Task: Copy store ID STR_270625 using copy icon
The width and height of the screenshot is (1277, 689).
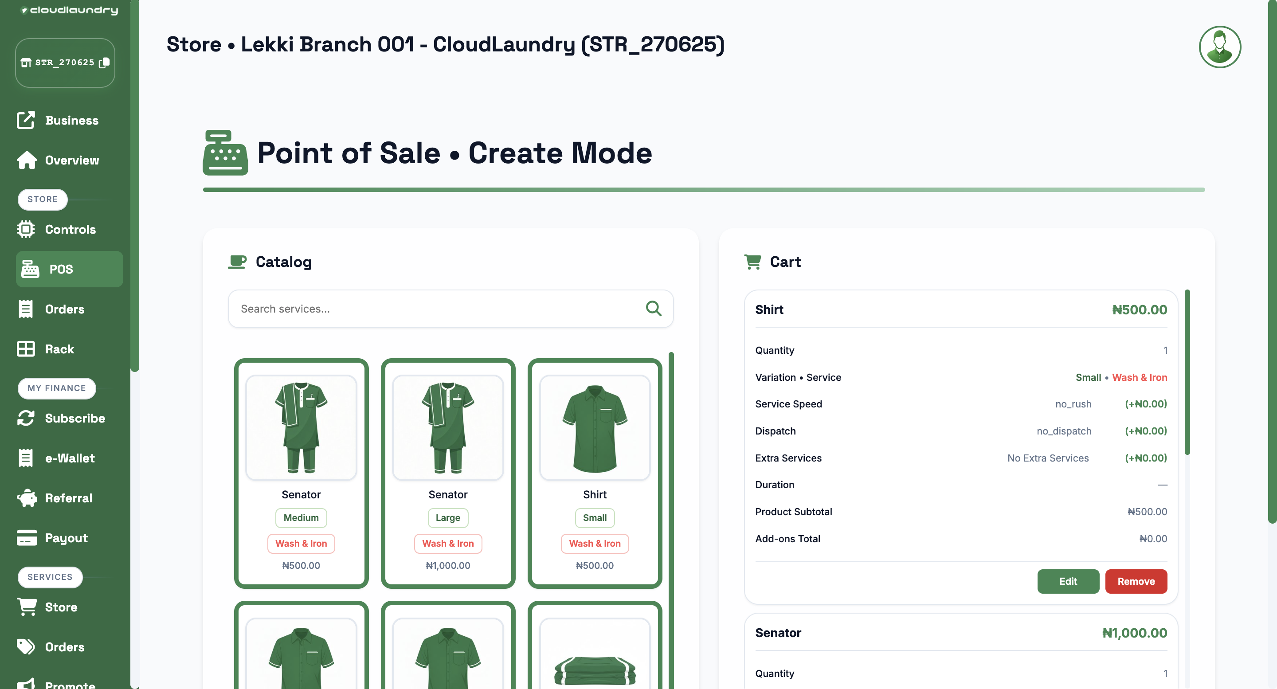Action: (104, 63)
